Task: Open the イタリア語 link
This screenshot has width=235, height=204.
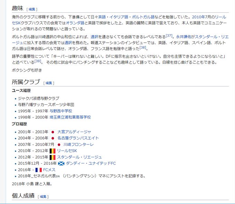Action: 119,17
